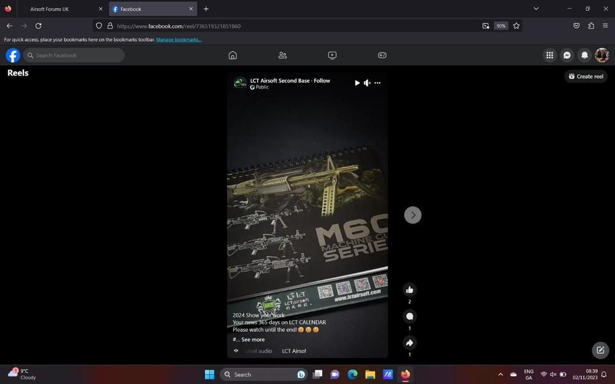The image size is (615, 384).
Task: Toggle the site tracking protection shield
Action: 98,26
